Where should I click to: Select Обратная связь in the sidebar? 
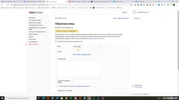coord(34,44)
